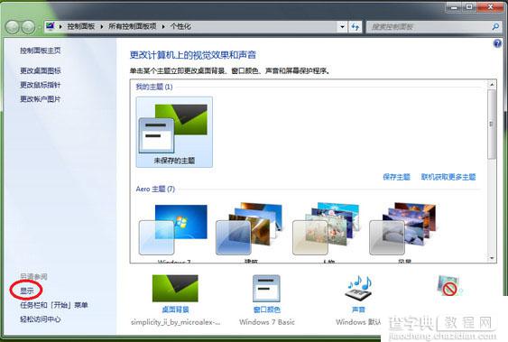Click the search control panel input field
This screenshot has height=342, width=508.
[x=429, y=26]
